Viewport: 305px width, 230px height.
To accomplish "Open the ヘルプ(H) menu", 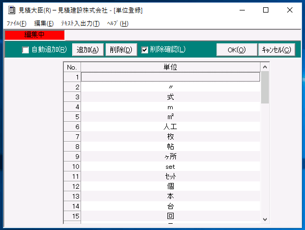I will (118, 24).
